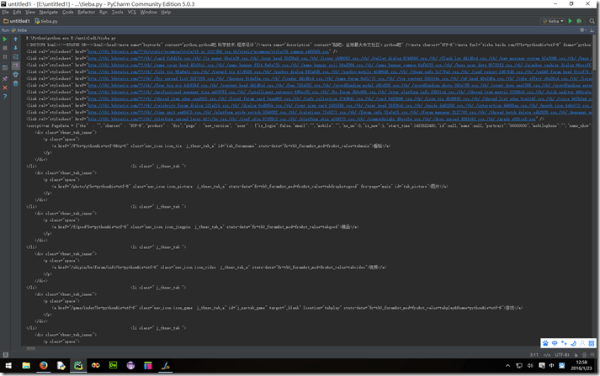The width and height of the screenshot is (600, 376).
Task: Select tieba.py breadcrumb in navigation bar
Action: click(x=46, y=21)
